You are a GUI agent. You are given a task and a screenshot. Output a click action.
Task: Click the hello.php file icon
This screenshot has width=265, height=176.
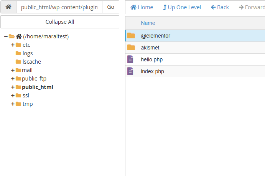tap(130, 59)
